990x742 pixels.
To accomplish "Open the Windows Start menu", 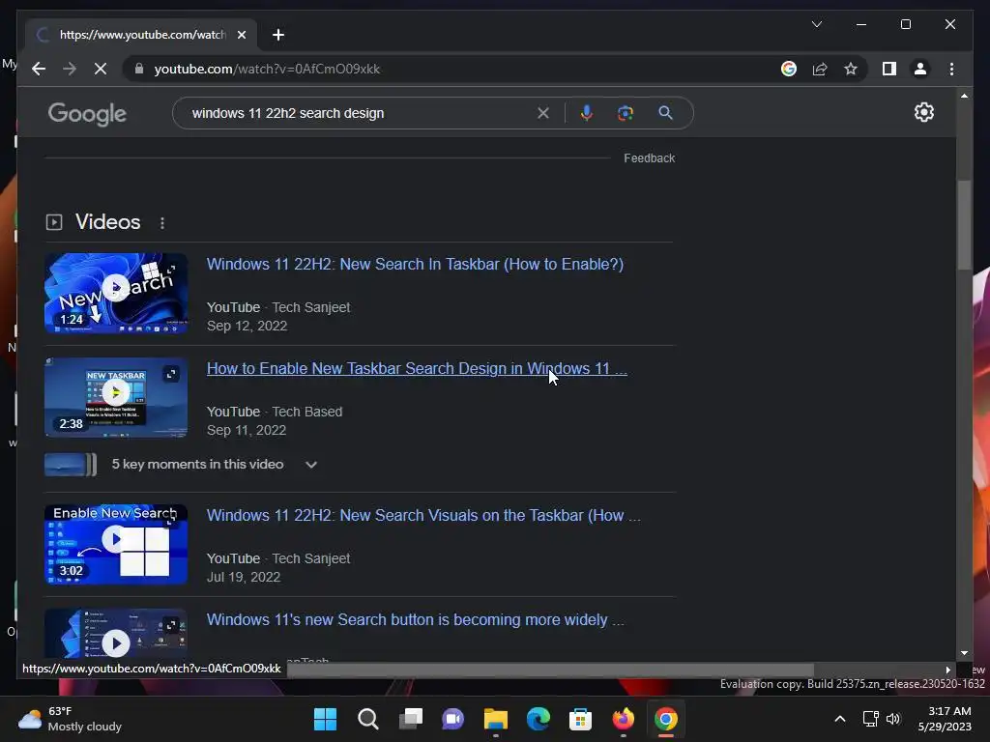I will coord(325,719).
